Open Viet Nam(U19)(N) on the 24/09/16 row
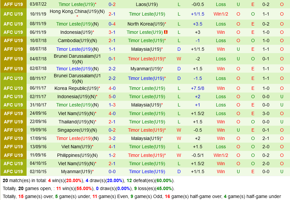 click(76, 113)
